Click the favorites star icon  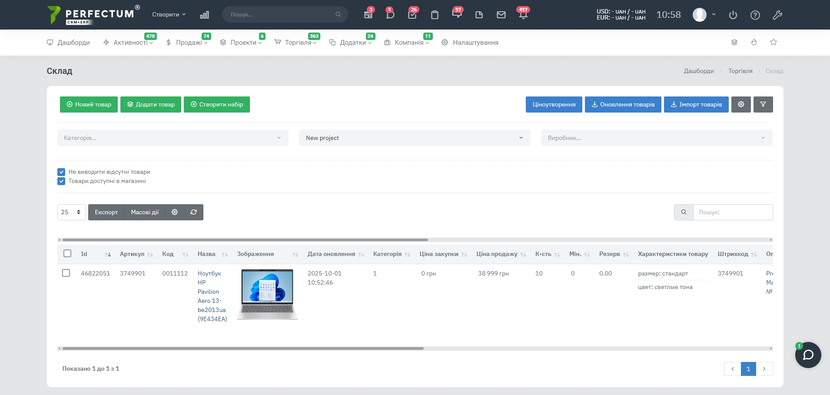[x=774, y=42]
